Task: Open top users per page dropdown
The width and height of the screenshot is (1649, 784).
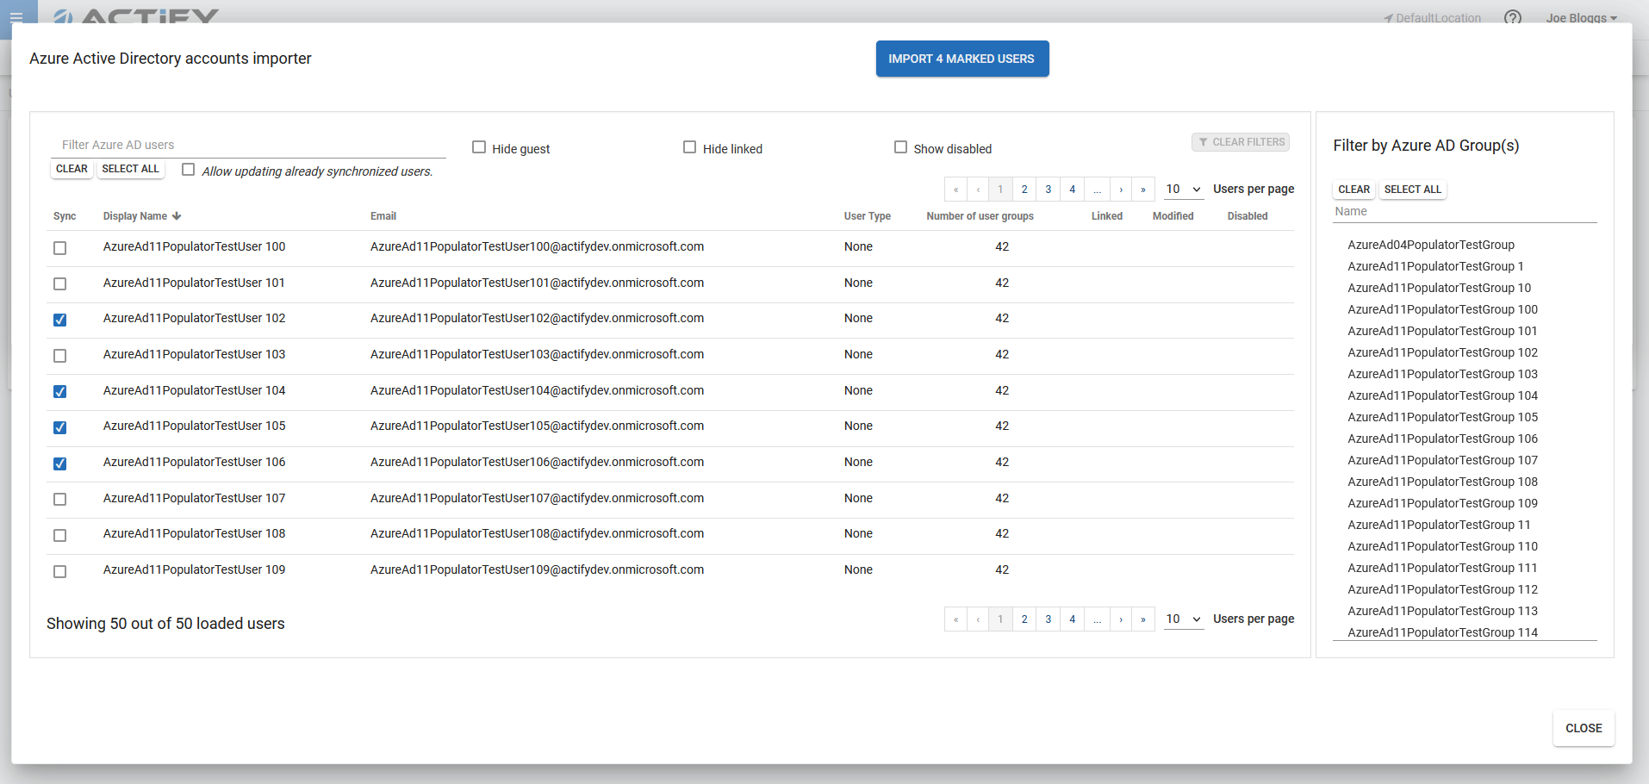Action: [1183, 190]
